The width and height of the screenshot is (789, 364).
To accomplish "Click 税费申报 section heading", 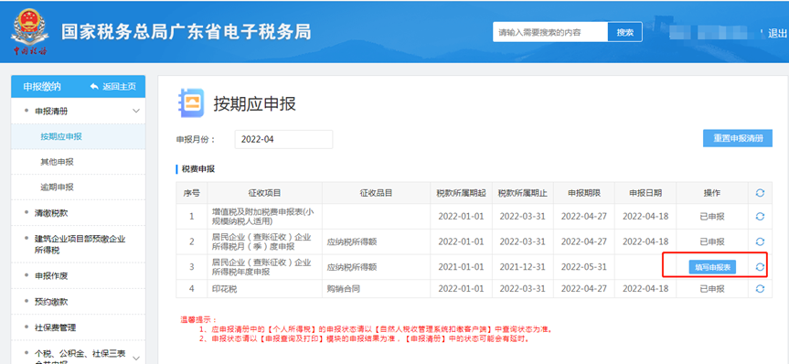I will point(198,169).
